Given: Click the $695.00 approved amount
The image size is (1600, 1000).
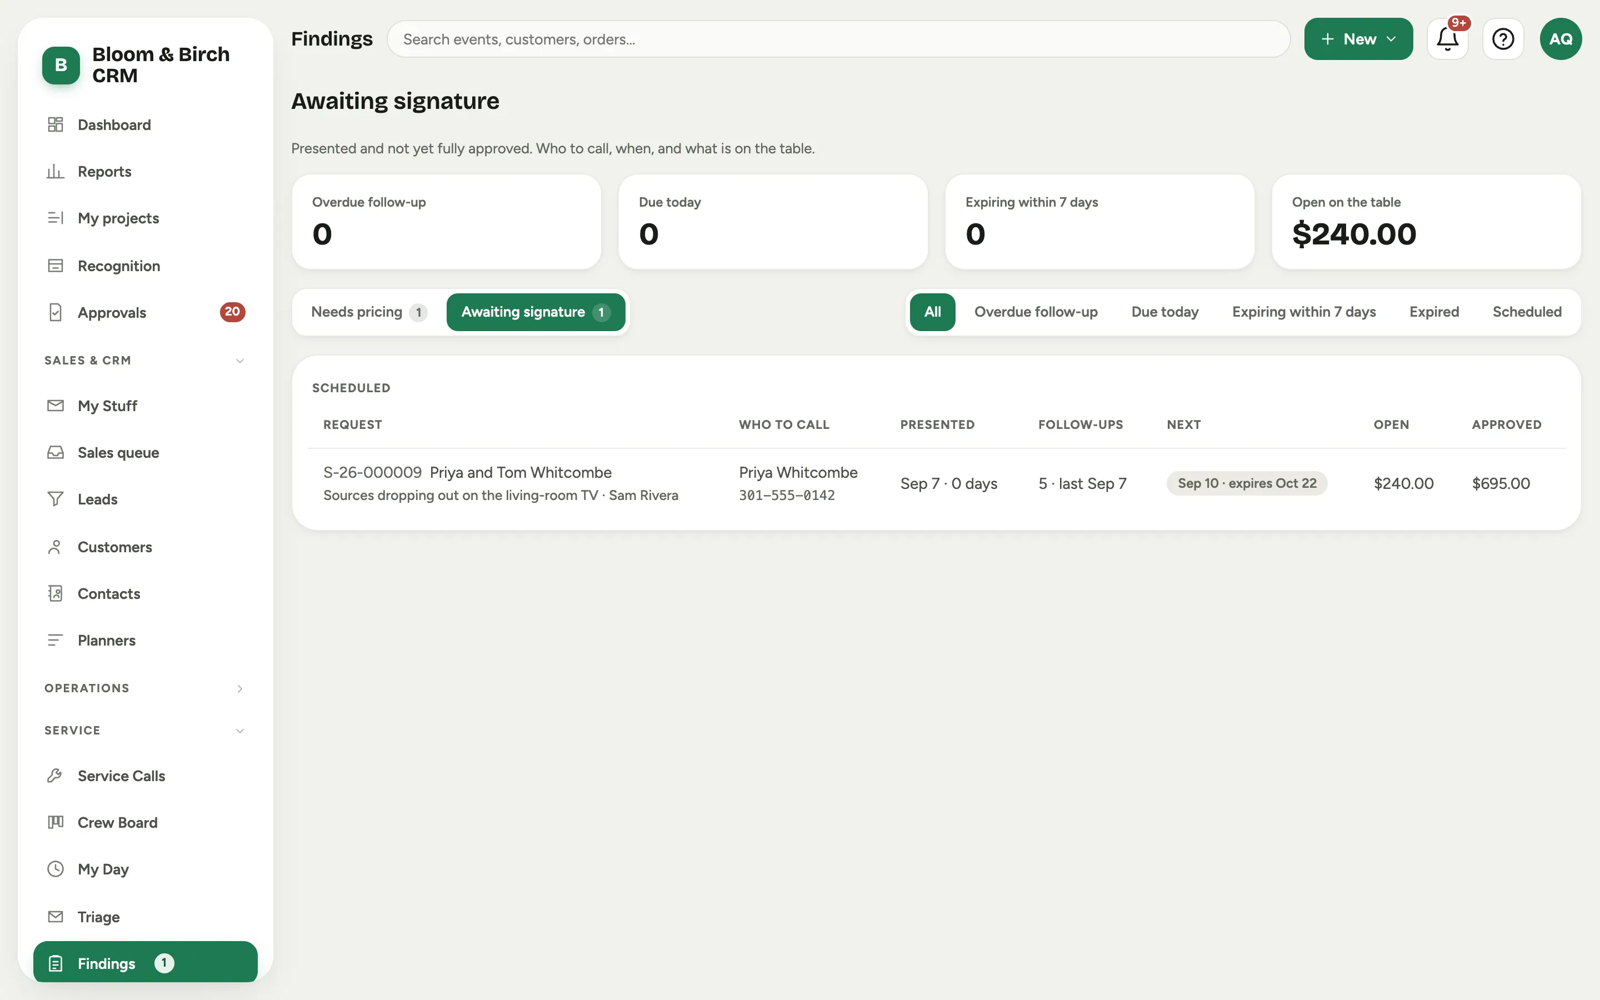Looking at the screenshot, I should point(1500,483).
